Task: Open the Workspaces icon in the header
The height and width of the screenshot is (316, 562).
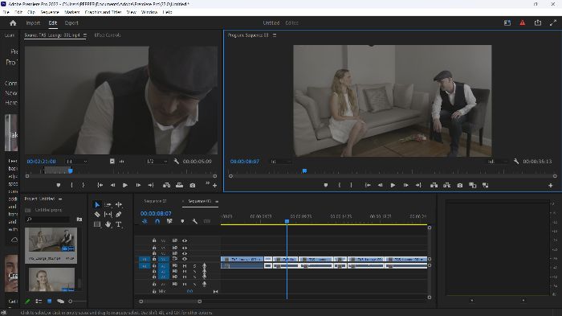Action: point(507,23)
